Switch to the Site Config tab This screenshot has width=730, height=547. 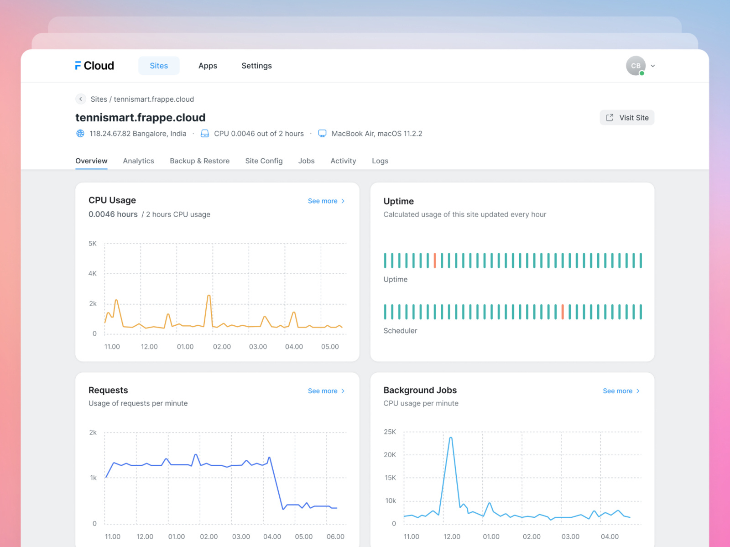click(264, 161)
